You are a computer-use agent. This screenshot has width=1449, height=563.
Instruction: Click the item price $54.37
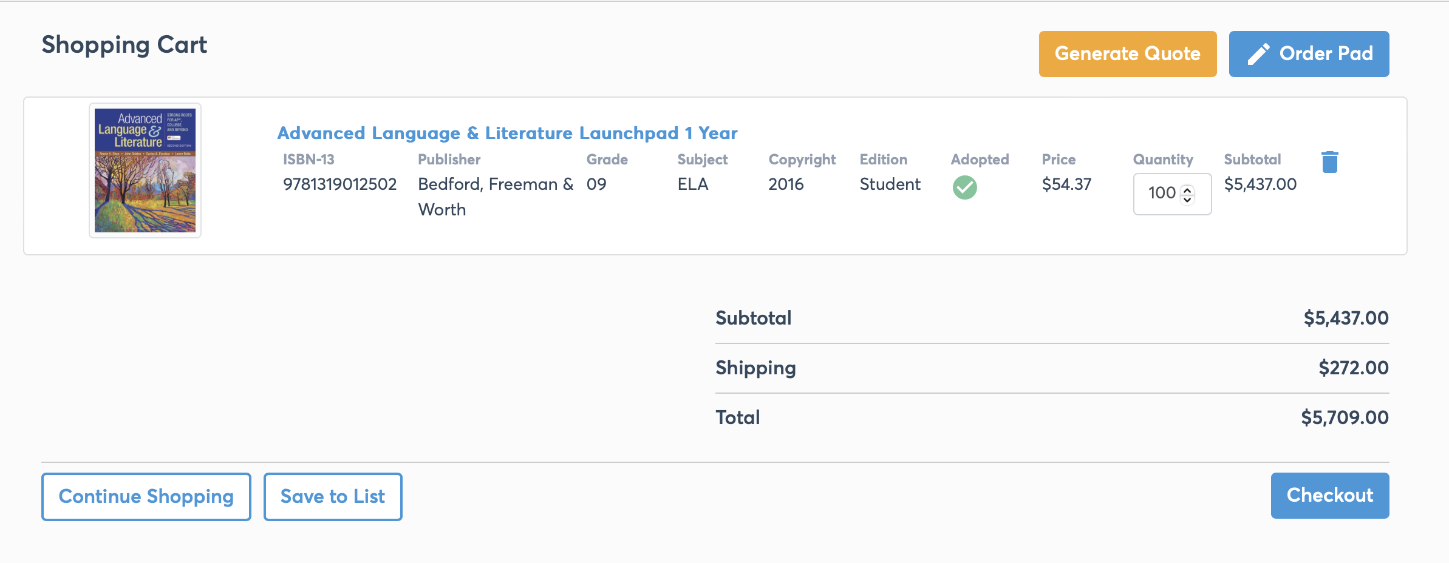pyautogui.click(x=1066, y=184)
